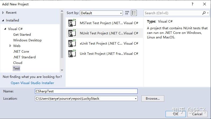Click the dialog help question mark
Screen dimensions: 211x119
[192, 4]
